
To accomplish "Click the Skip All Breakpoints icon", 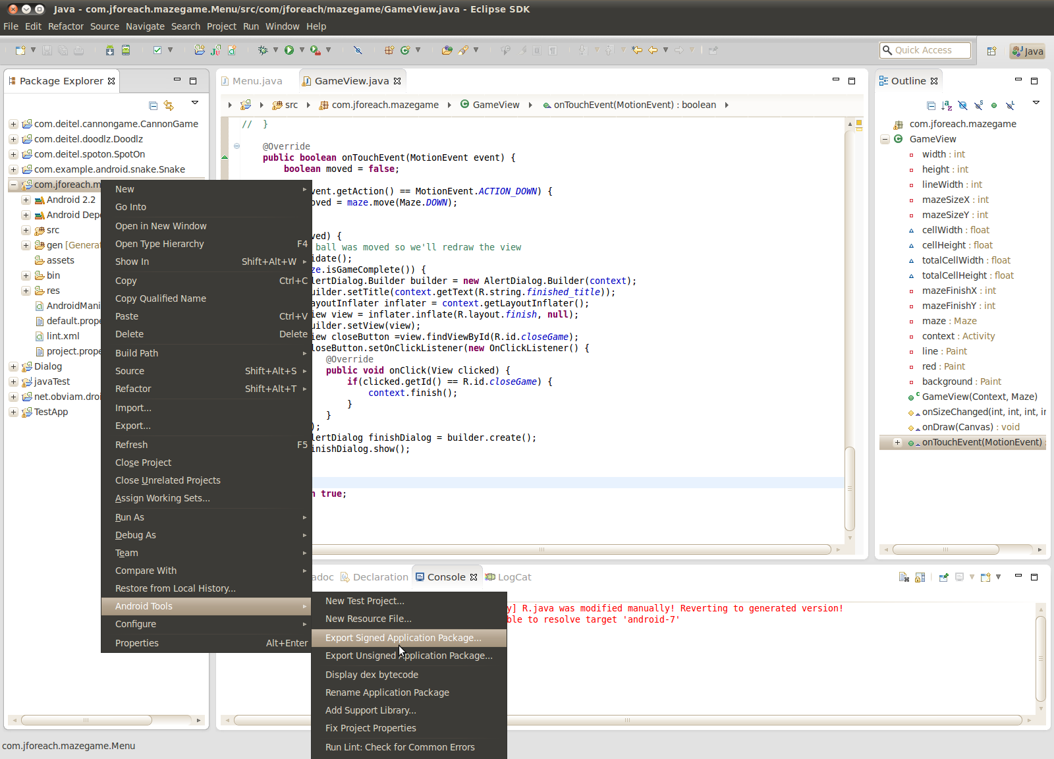I will pyautogui.click(x=358, y=50).
